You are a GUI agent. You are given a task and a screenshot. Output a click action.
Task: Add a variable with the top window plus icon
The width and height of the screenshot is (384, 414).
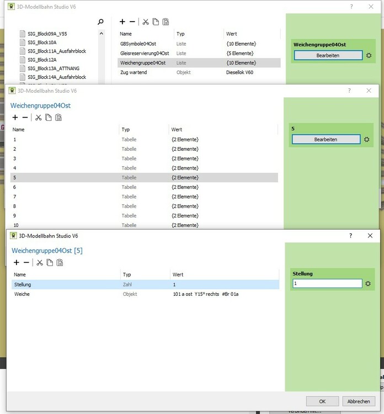pyautogui.click(x=122, y=22)
